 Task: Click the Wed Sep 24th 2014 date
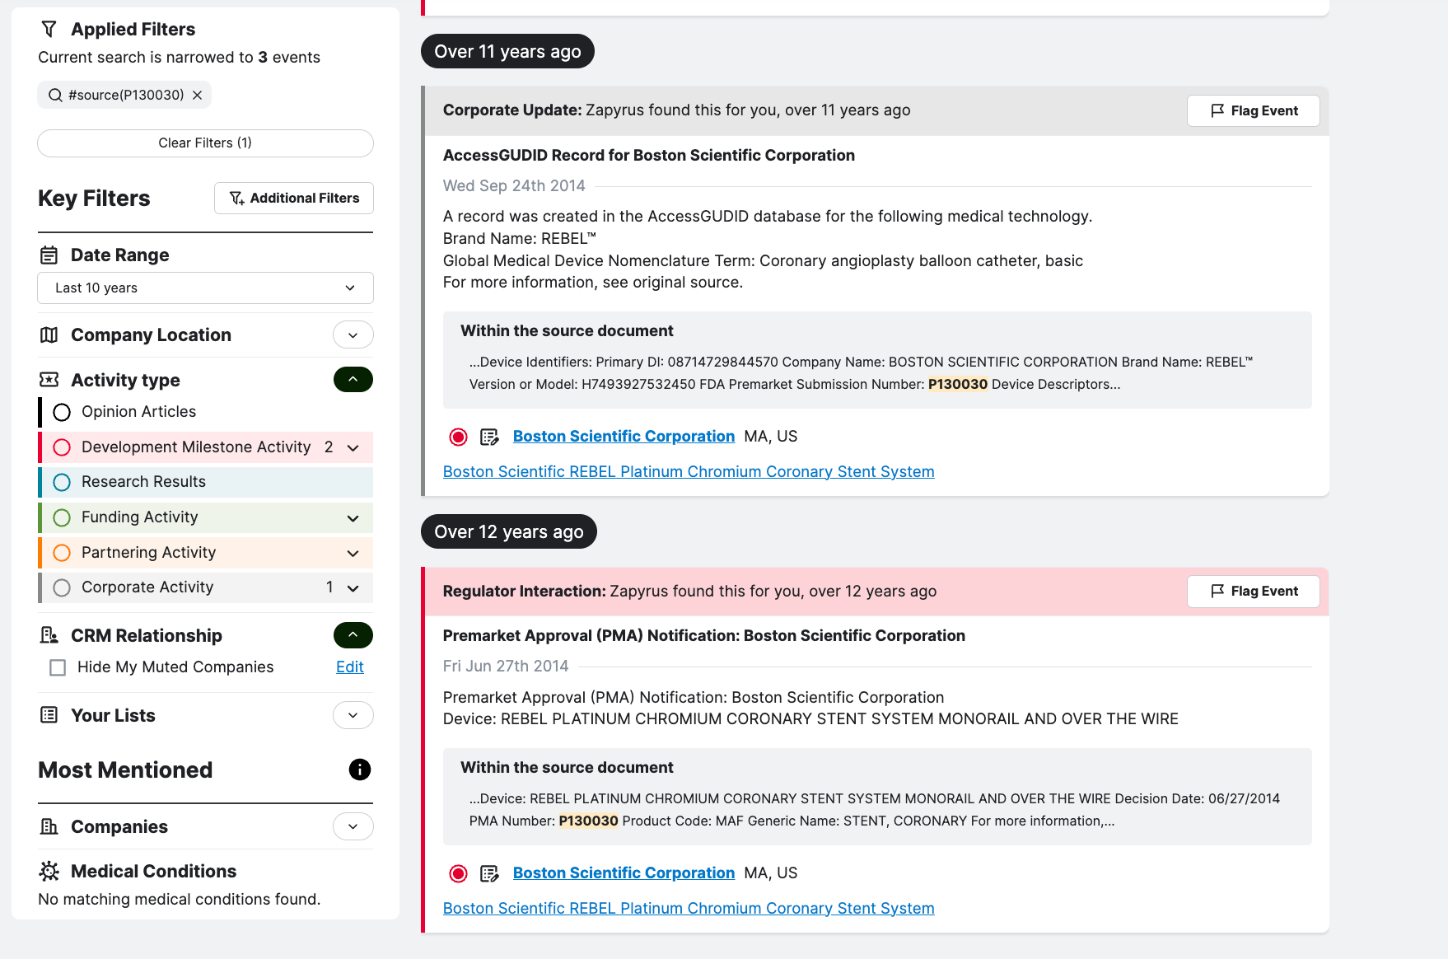point(514,186)
